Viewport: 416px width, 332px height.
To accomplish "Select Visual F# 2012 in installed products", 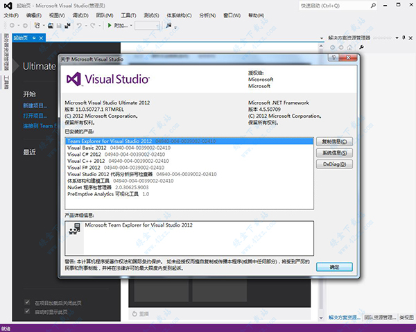I will [189, 168].
